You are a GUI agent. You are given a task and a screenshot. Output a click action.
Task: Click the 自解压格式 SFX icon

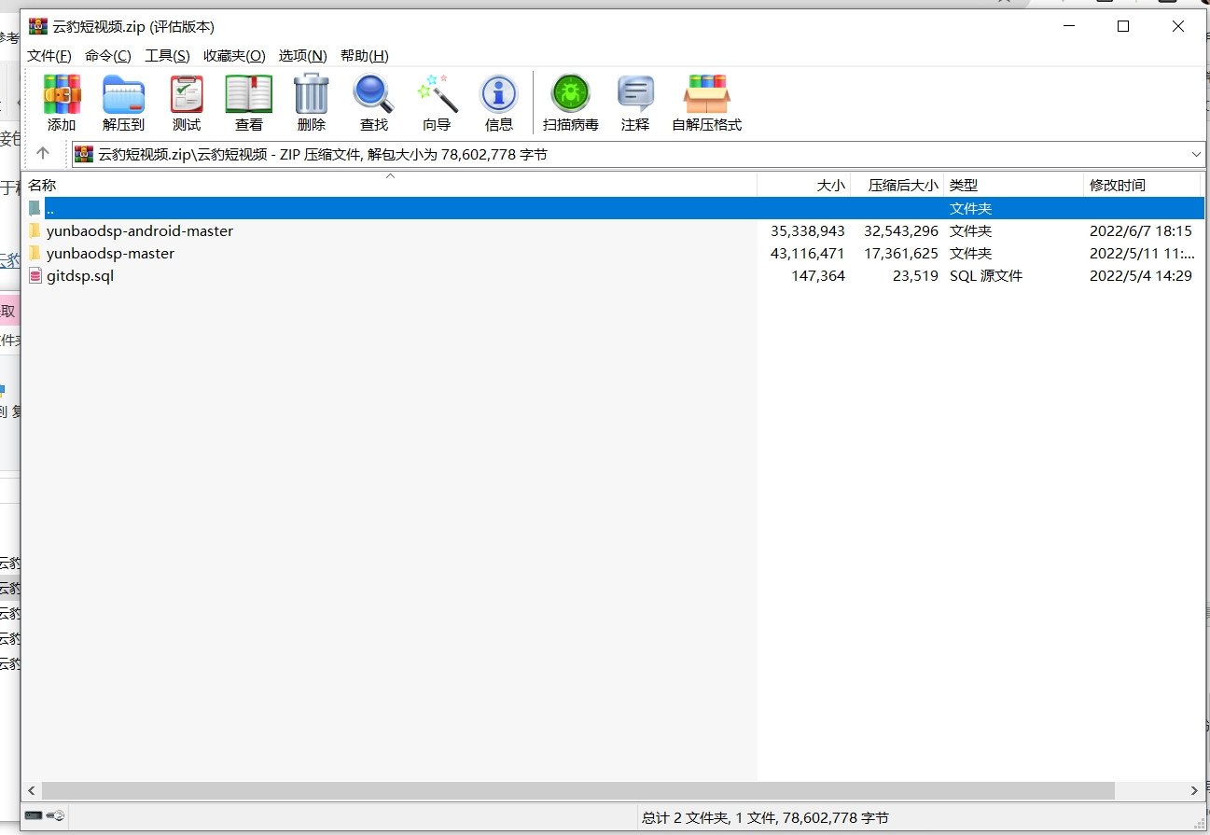(x=706, y=96)
